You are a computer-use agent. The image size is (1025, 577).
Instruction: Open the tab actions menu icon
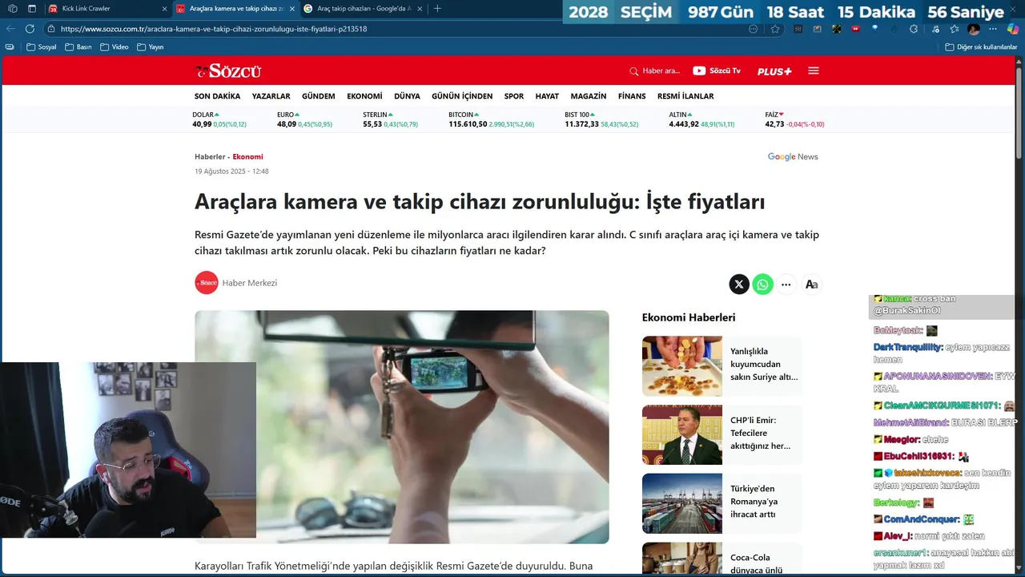[x=32, y=9]
